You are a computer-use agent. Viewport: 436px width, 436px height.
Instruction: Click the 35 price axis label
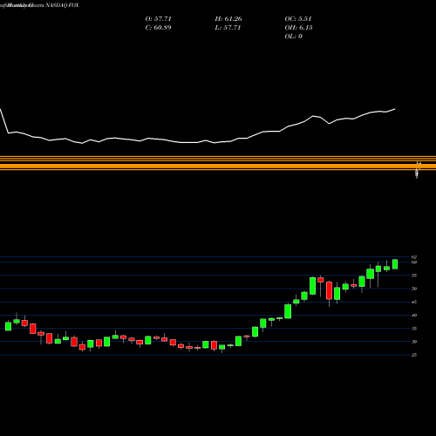pyautogui.click(x=414, y=329)
